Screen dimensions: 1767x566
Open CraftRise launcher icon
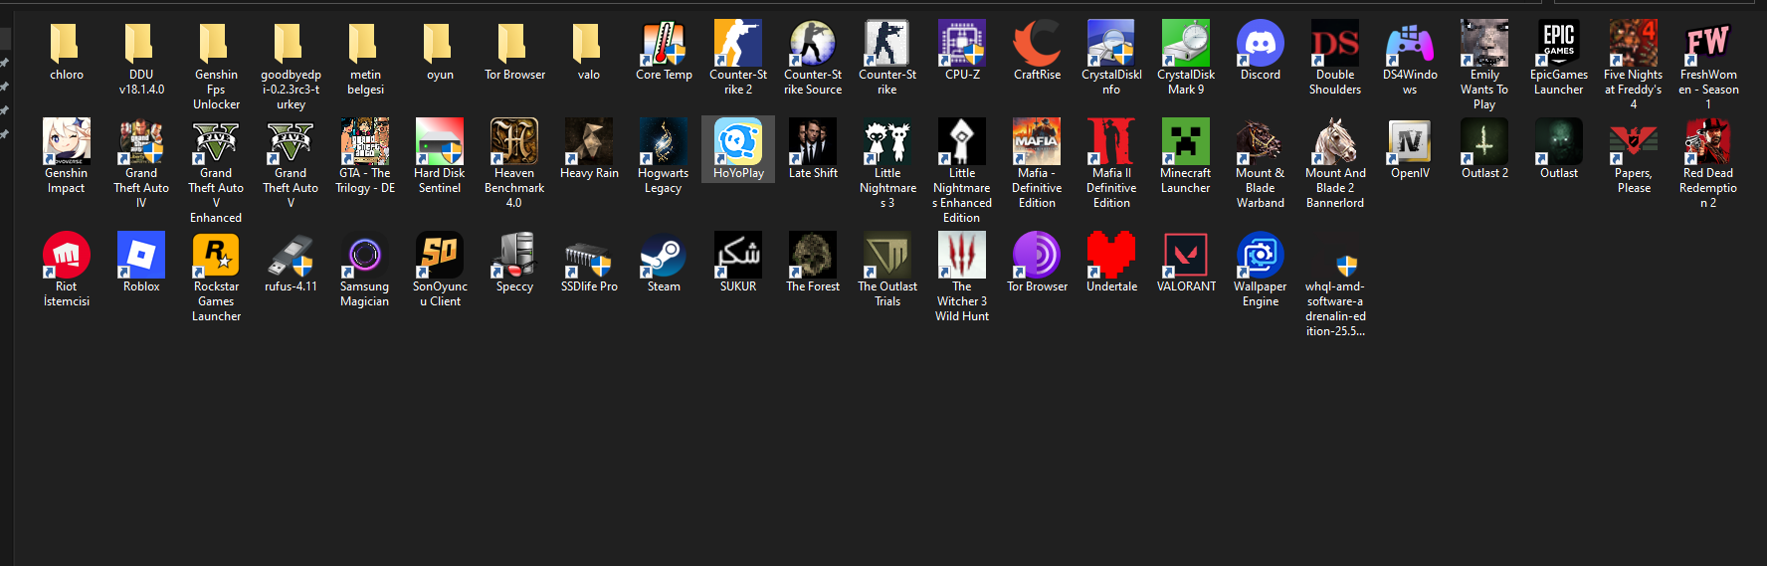1037,43
